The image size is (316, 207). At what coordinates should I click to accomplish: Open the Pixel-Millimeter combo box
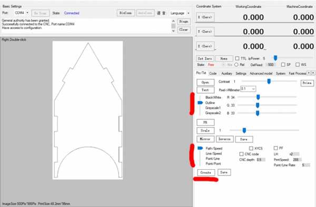pos(248,89)
